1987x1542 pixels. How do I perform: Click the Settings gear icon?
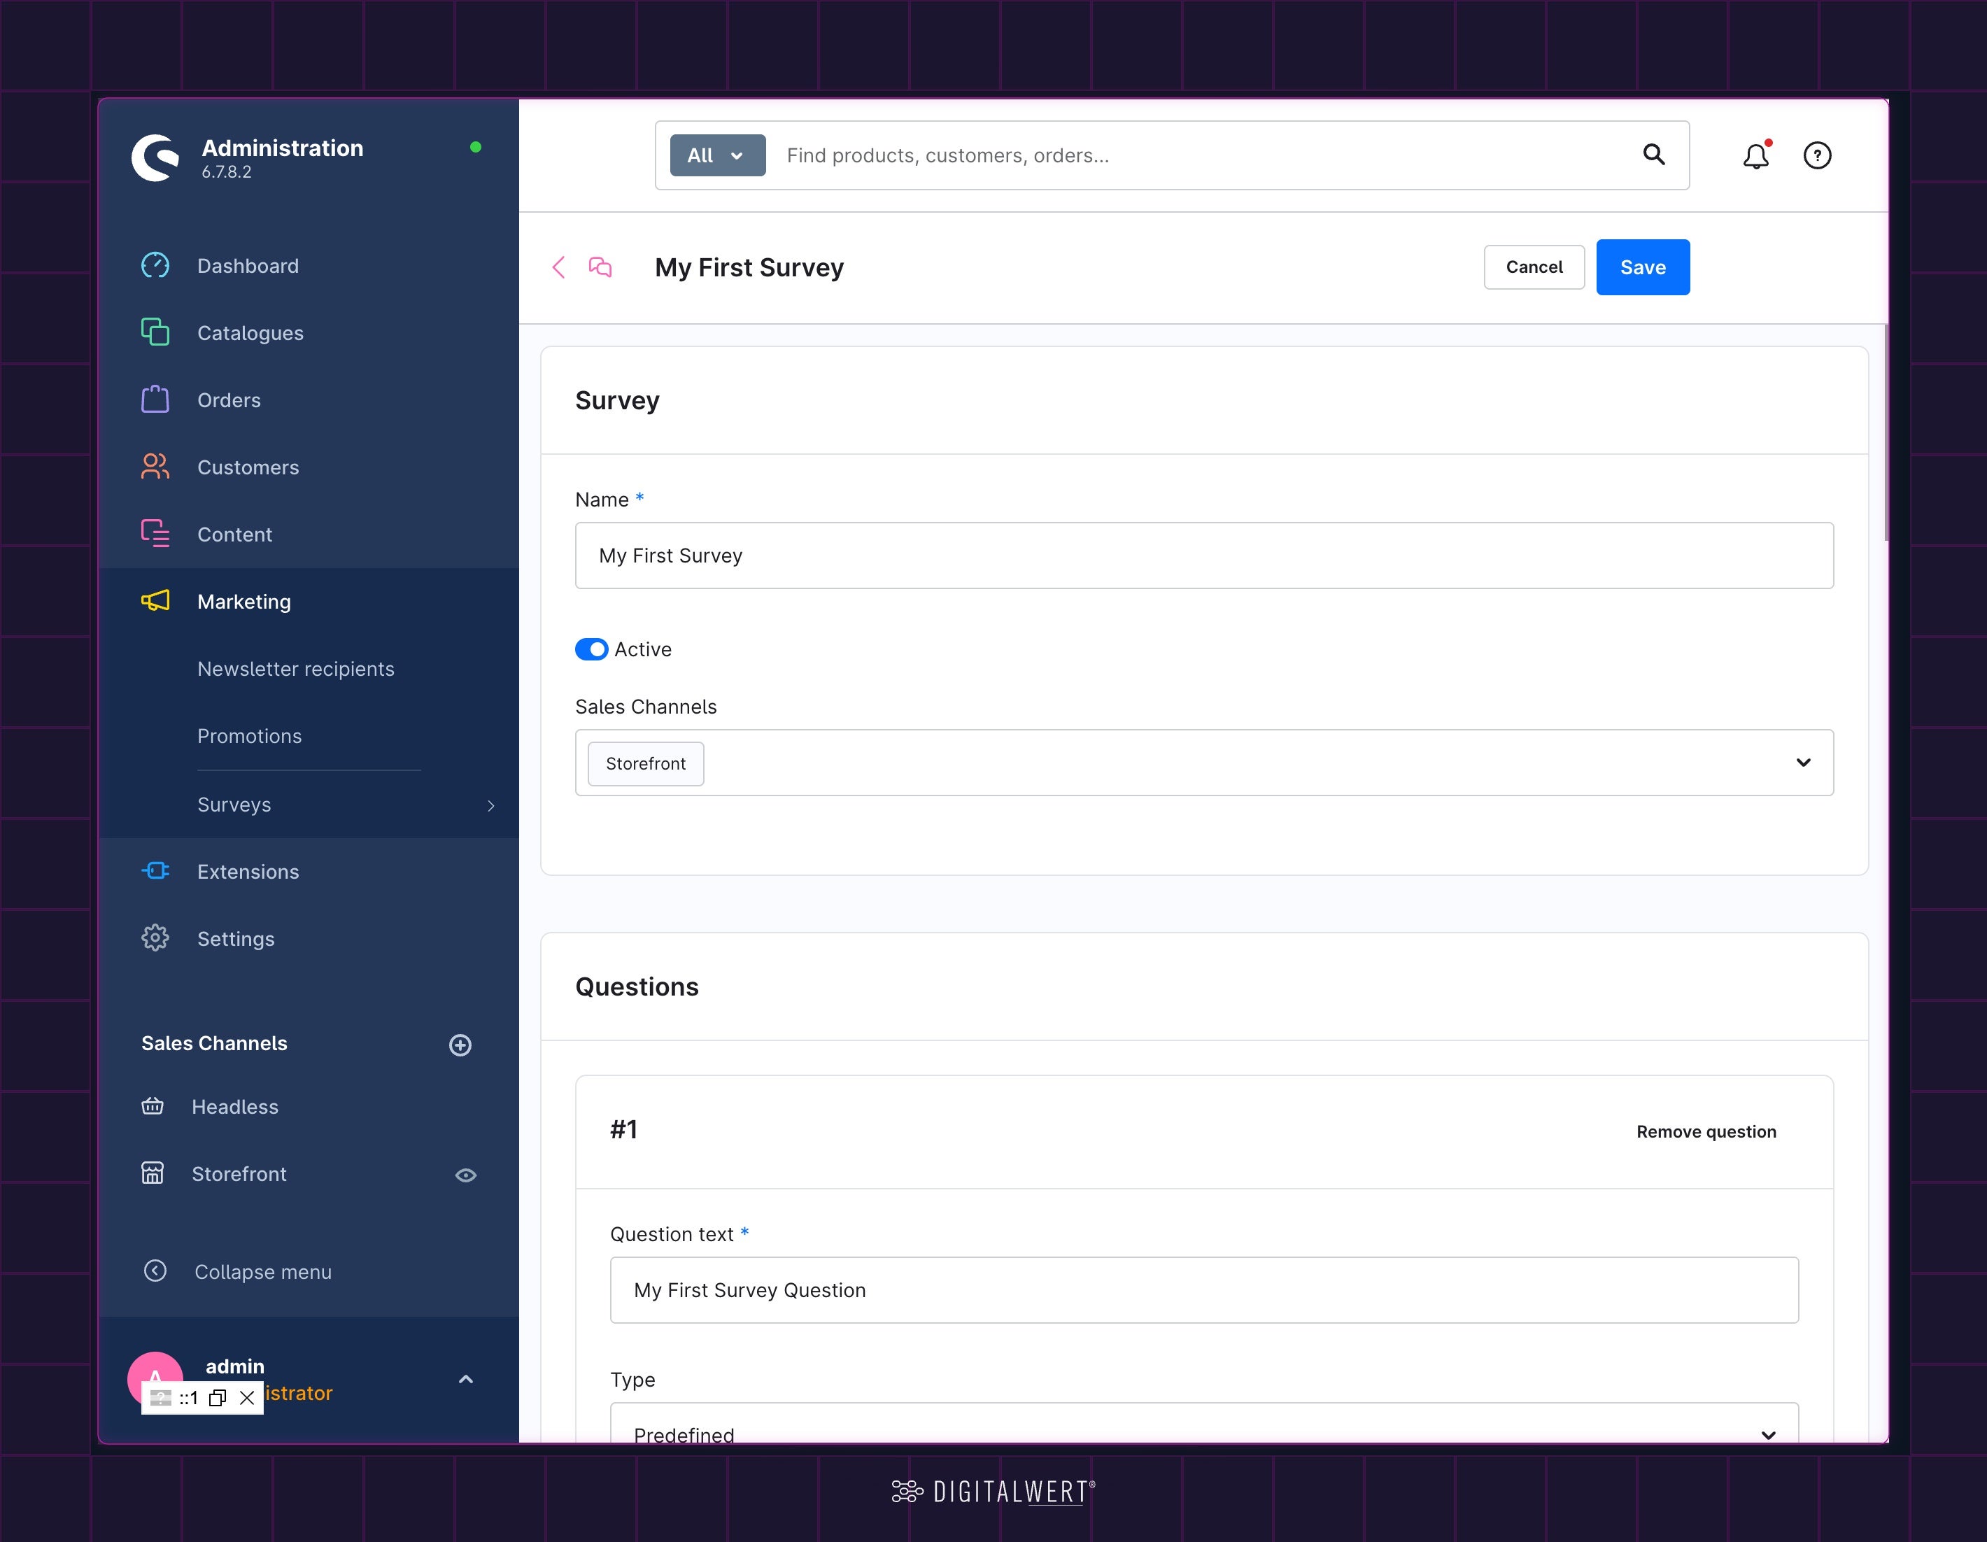point(155,938)
